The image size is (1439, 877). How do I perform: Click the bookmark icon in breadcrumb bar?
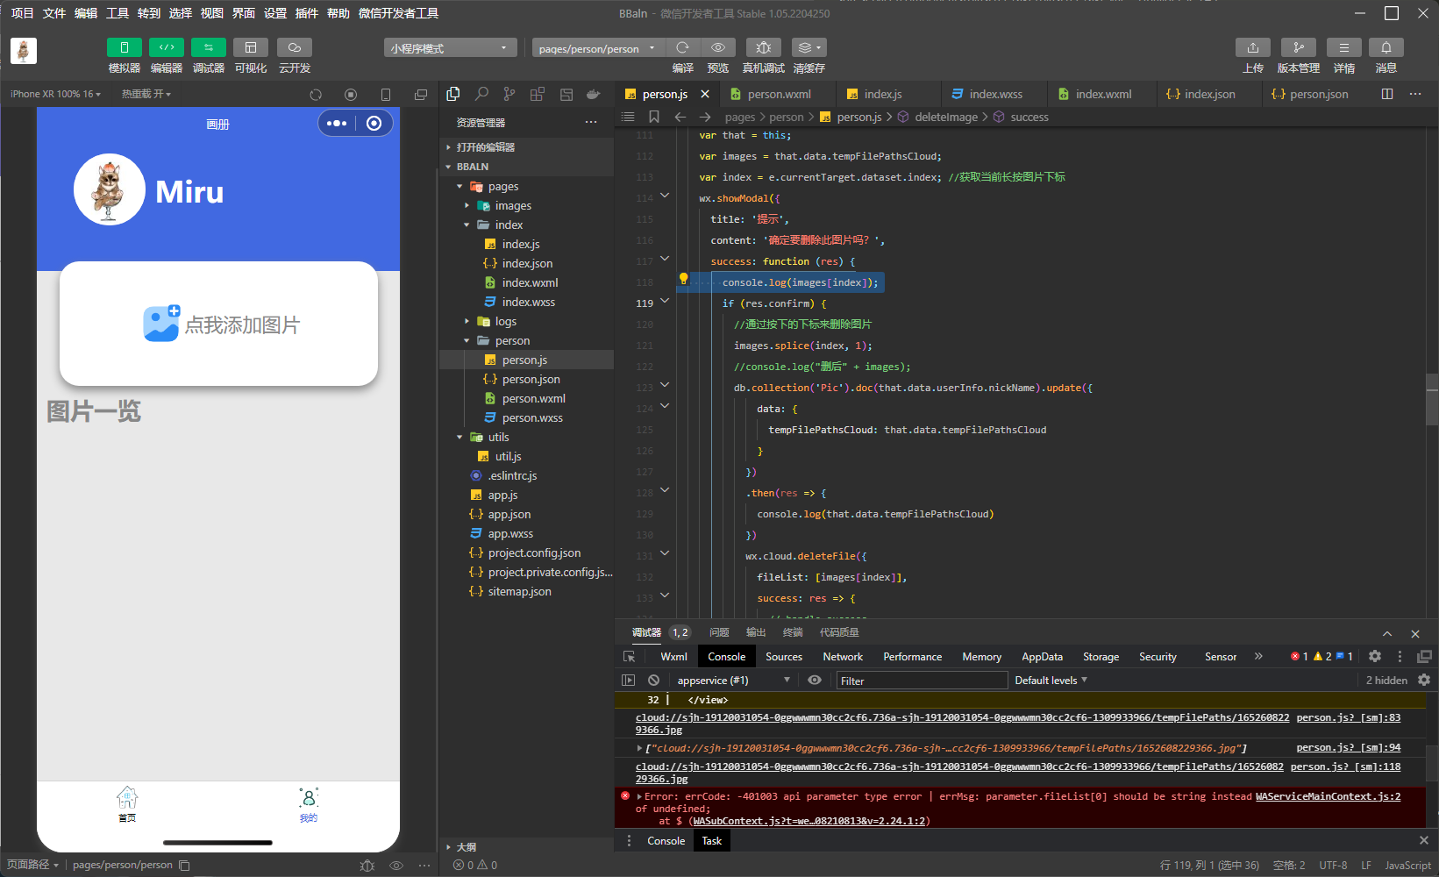click(654, 117)
